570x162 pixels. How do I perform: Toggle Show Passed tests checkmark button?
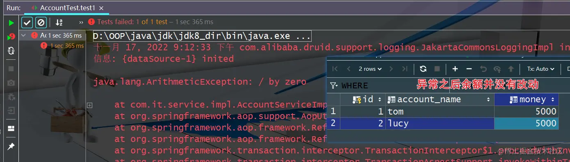tap(27, 22)
